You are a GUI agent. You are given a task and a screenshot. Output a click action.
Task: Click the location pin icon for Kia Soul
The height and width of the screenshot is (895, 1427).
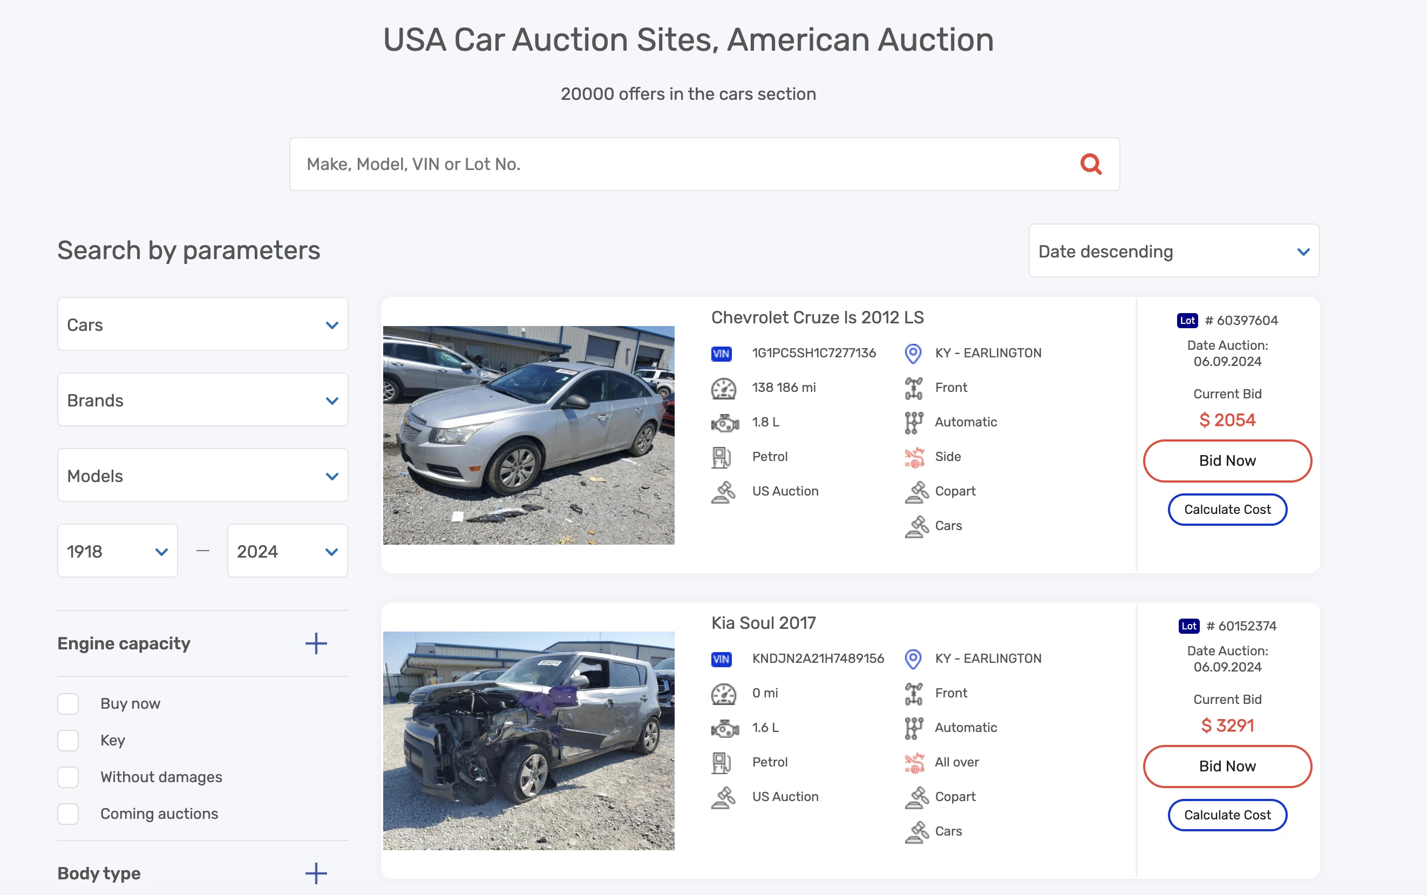click(914, 658)
